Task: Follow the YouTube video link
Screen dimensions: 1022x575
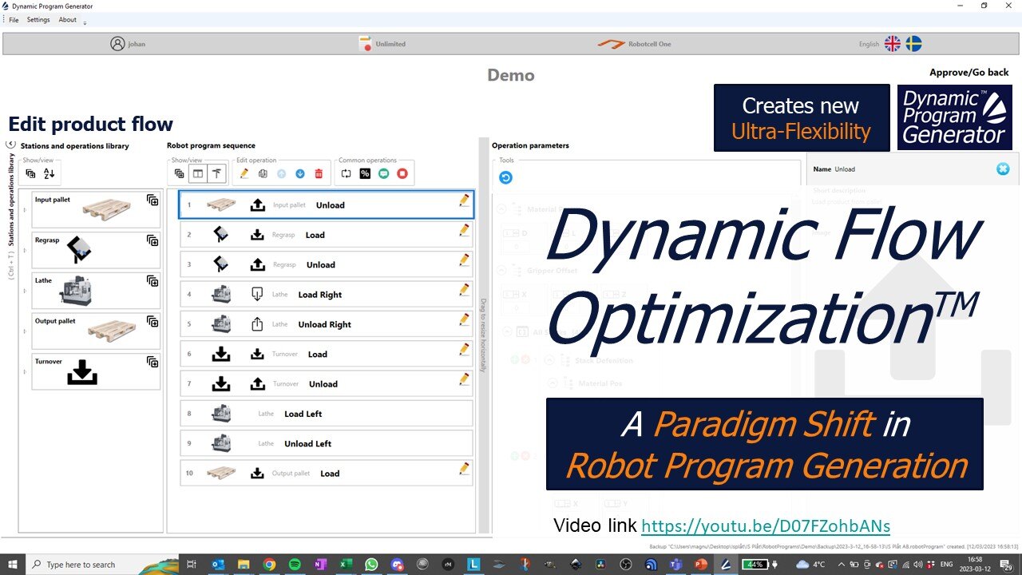Action: point(765,526)
